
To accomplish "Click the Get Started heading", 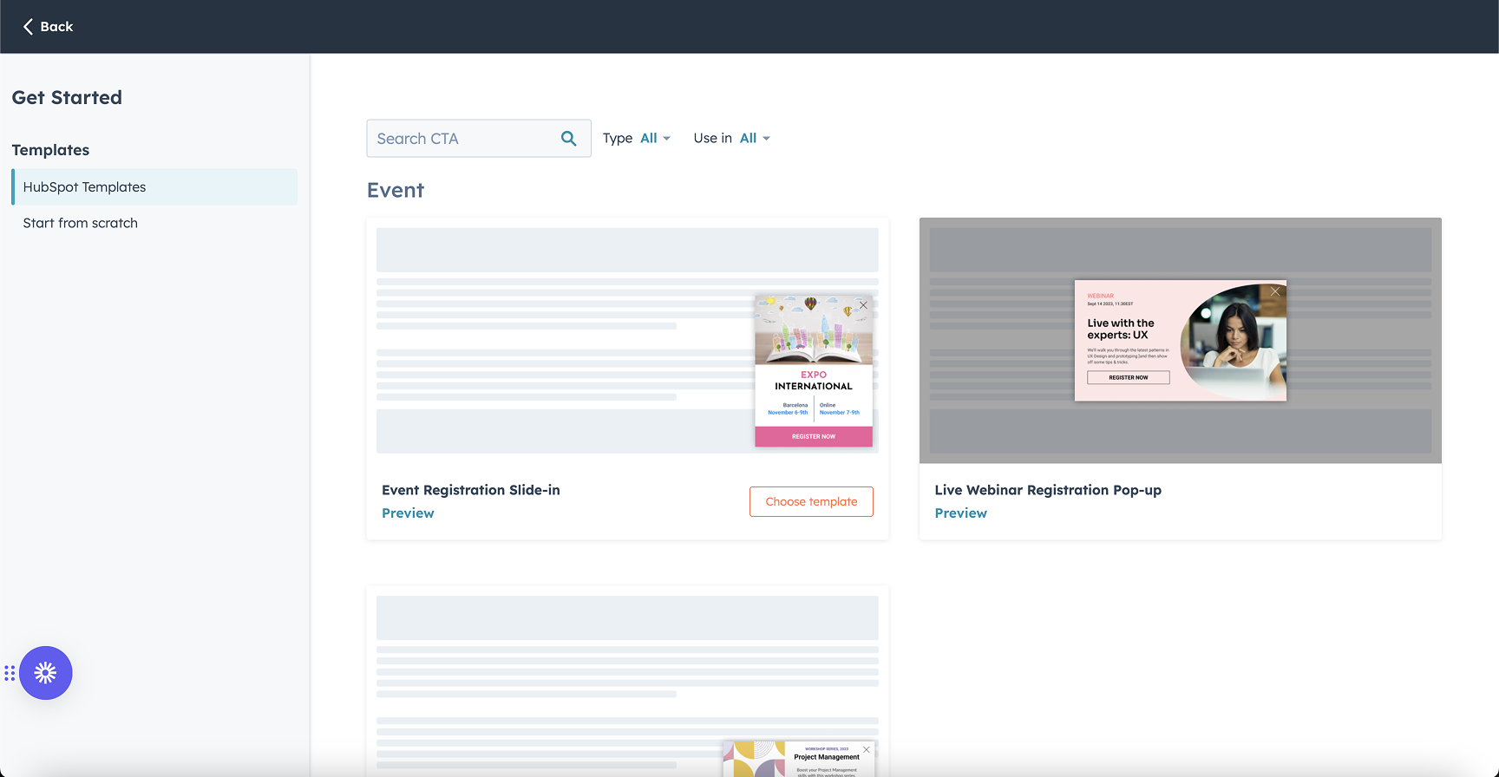I will pos(67,97).
